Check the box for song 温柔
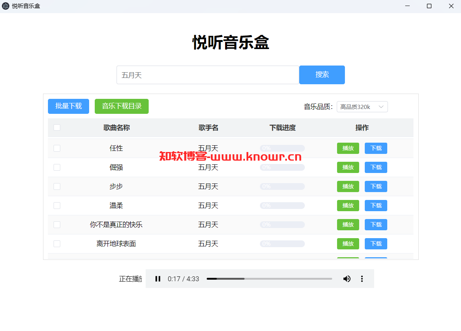The height and width of the screenshot is (331, 461). [x=57, y=206]
